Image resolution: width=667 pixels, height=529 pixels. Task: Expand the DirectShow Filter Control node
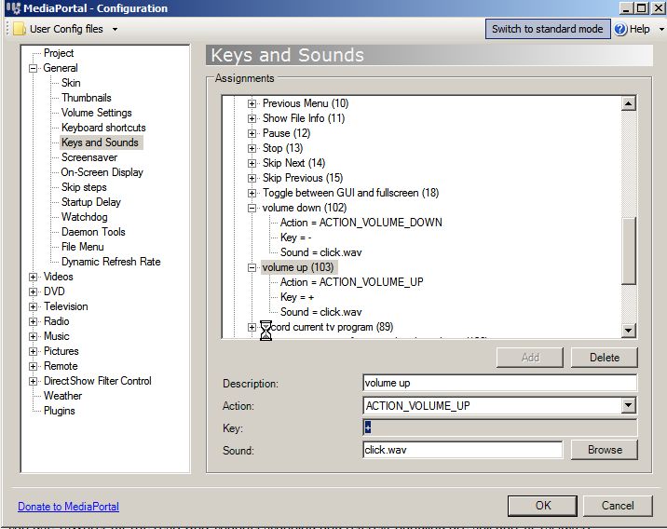(x=33, y=381)
